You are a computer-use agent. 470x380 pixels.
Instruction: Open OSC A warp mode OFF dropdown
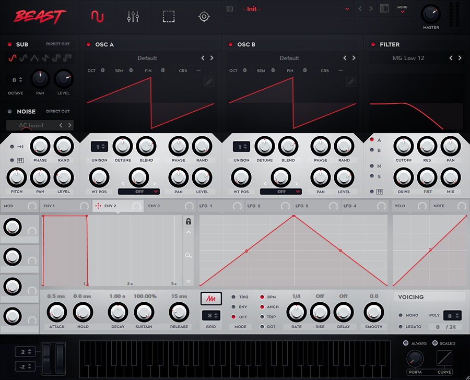tap(139, 192)
